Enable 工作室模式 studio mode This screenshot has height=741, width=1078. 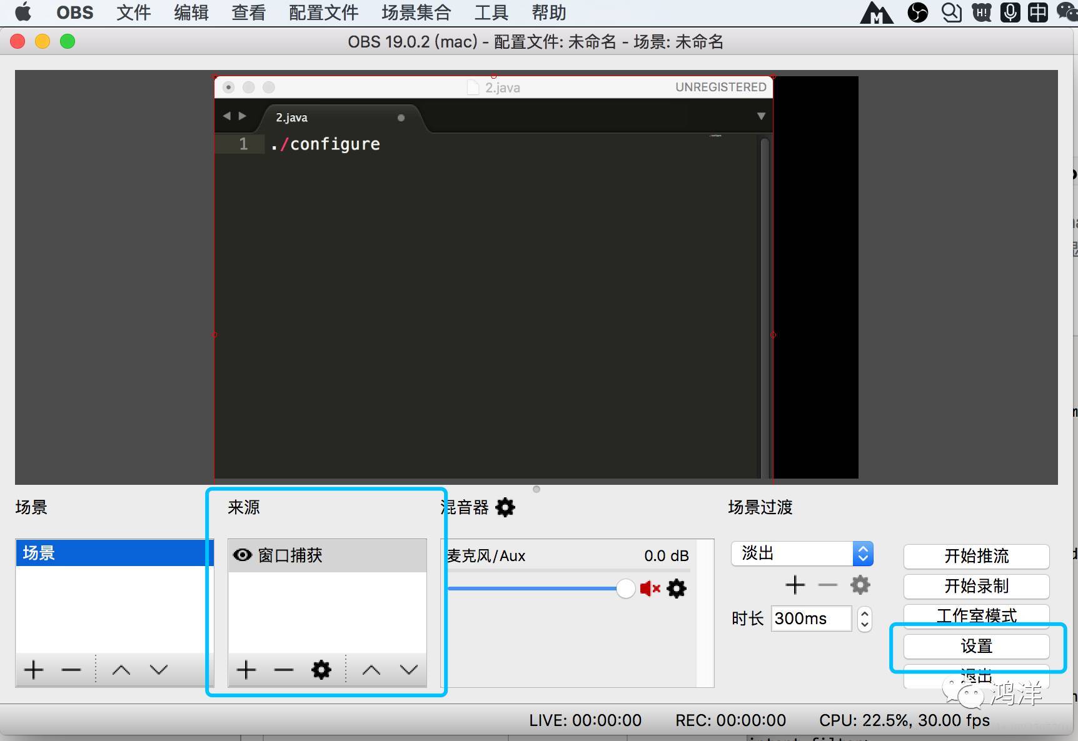(x=977, y=615)
